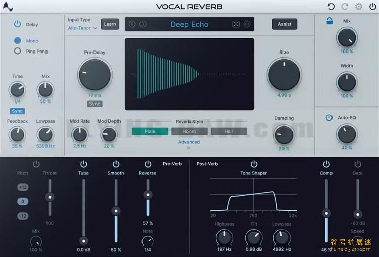Click the Gate slider handle
This screenshot has height=257, width=379.
point(358,214)
